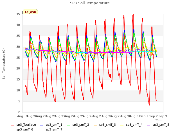Click the sp3_smT_6 legend label
The width and height of the screenshot is (180, 135).
coord(25,129)
